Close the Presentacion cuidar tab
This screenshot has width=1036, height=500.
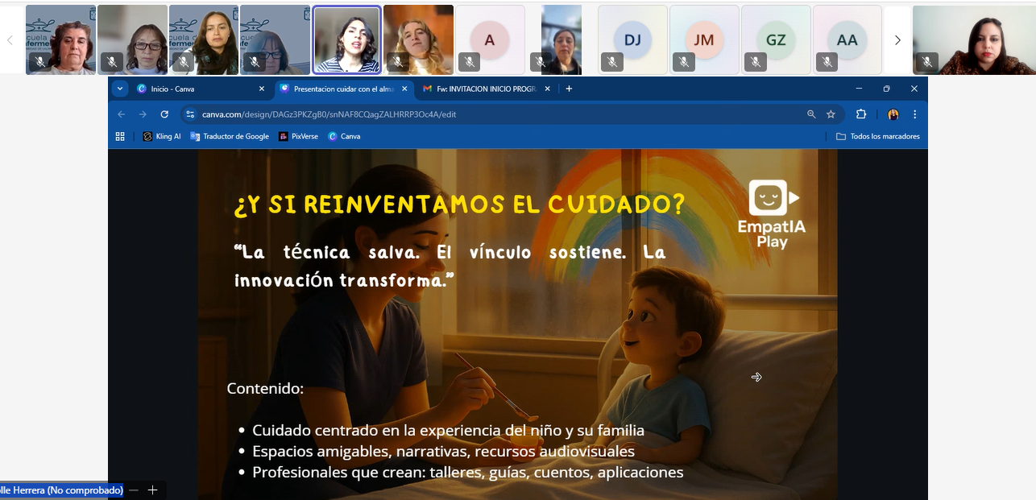coord(401,89)
